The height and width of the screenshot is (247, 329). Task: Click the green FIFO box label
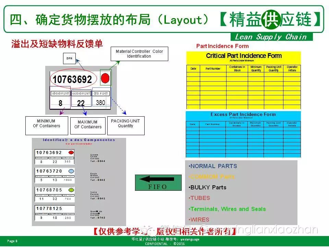[157, 187]
